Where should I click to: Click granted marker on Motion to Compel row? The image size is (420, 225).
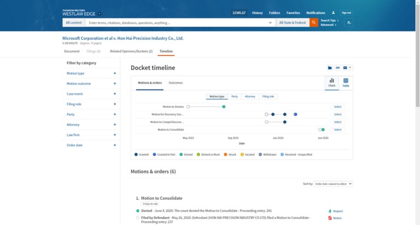(x=285, y=122)
